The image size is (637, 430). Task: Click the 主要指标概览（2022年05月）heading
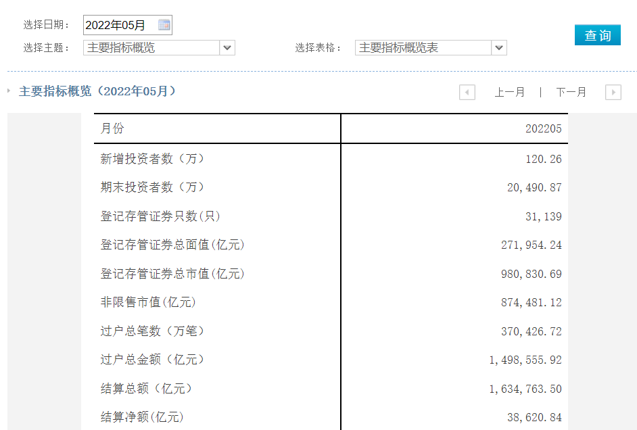(98, 91)
